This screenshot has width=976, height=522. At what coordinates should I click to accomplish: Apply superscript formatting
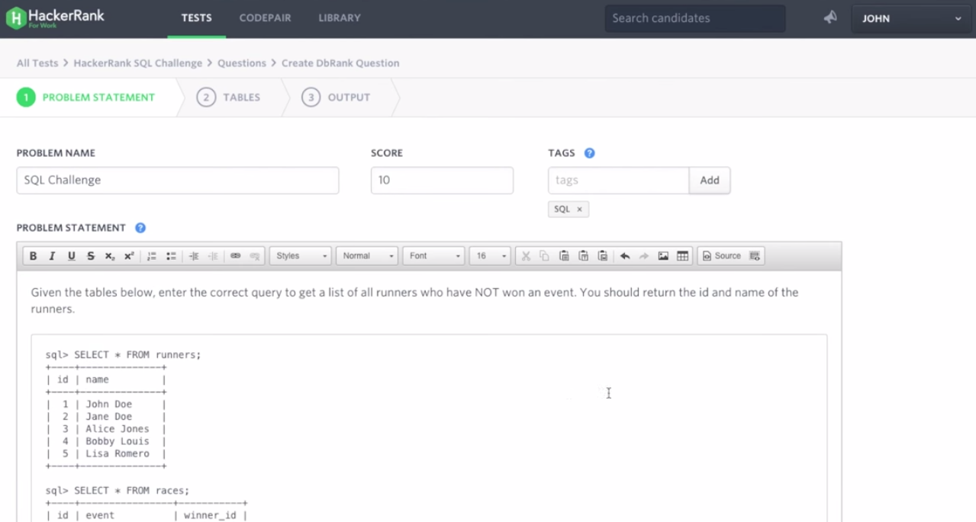tap(129, 256)
